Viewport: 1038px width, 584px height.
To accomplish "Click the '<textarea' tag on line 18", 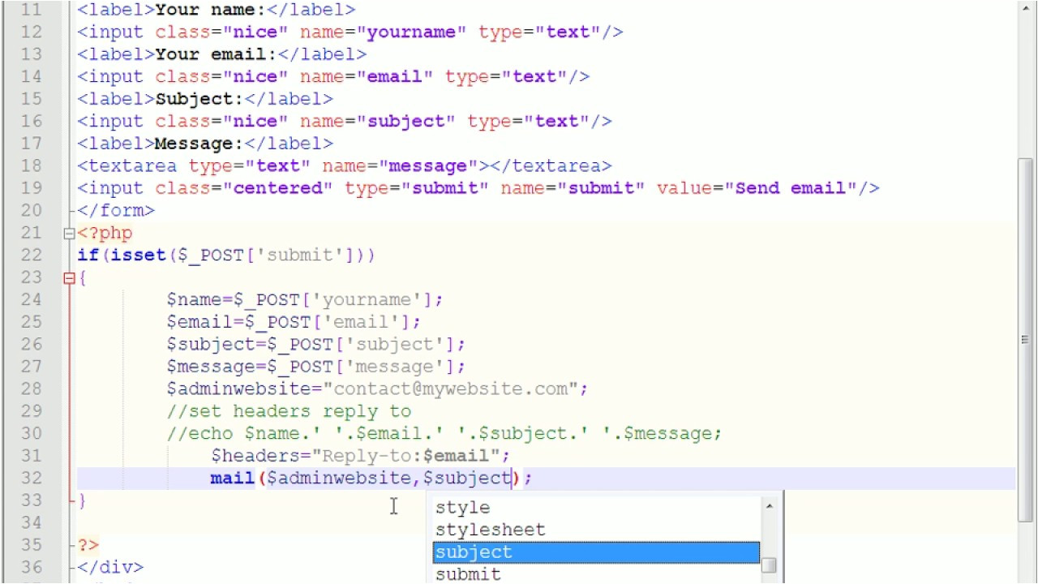I will pos(127,165).
